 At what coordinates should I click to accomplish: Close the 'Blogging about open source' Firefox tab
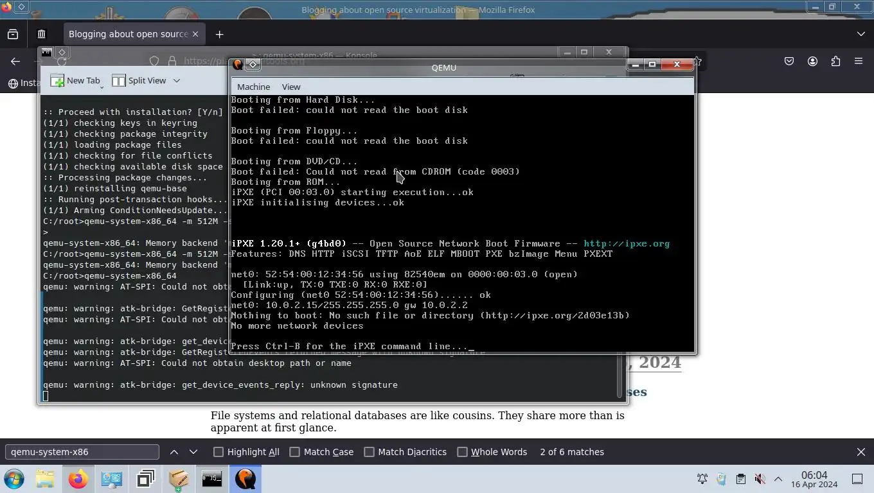(x=195, y=34)
